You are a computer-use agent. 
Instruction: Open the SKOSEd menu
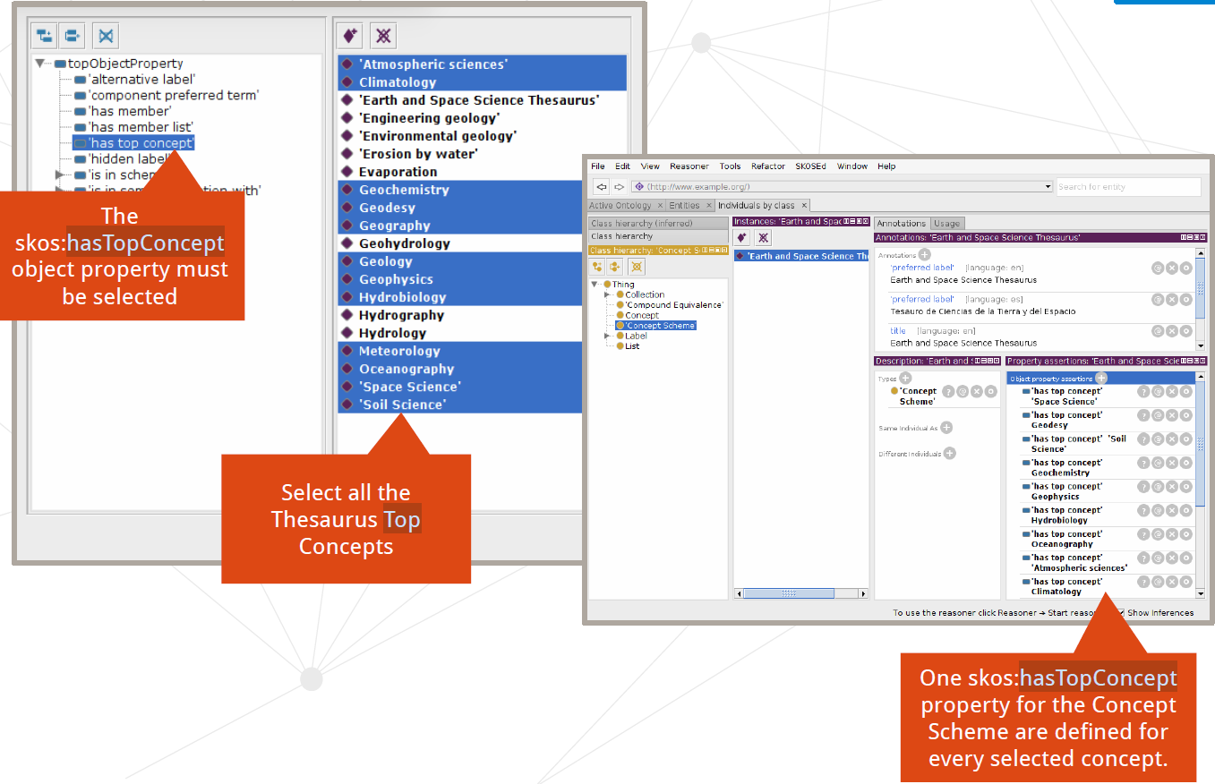(811, 166)
